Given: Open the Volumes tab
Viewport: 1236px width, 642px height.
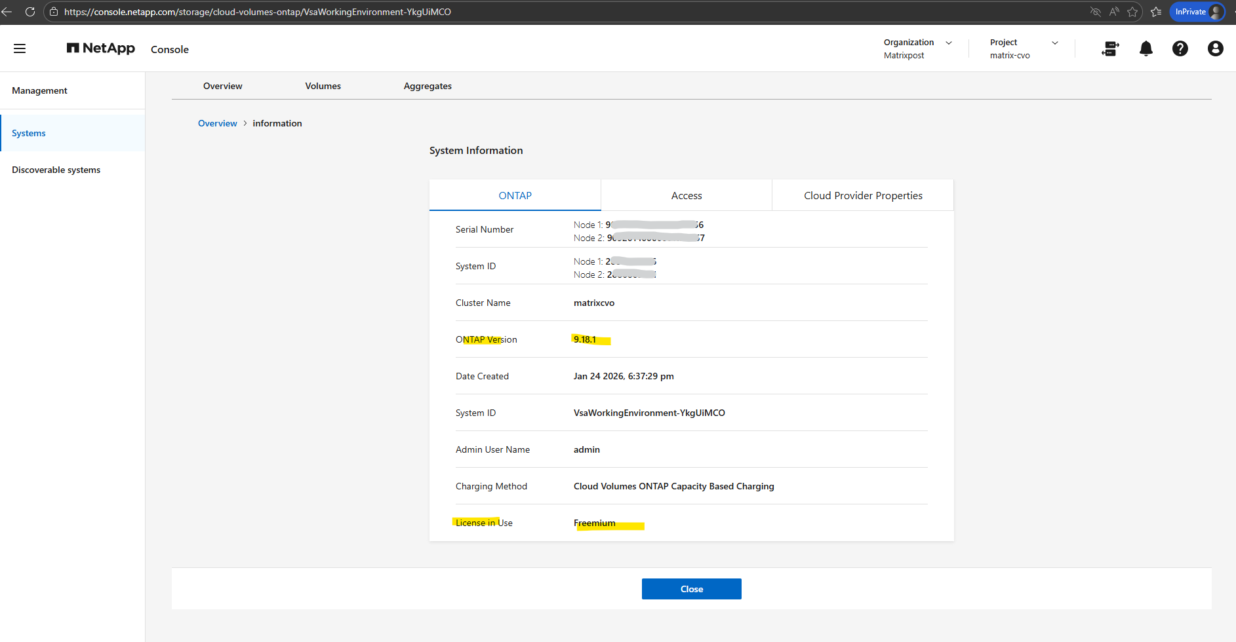Looking at the screenshot, I should click(x=323, y=86).
